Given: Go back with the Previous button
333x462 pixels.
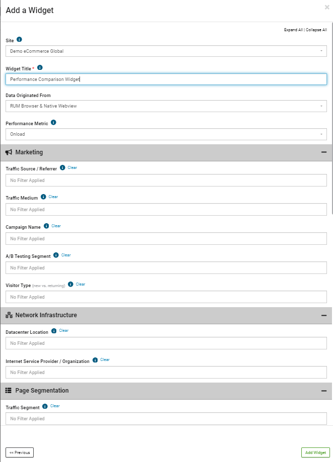Looking at the screenshot, I should coord(20,452).
